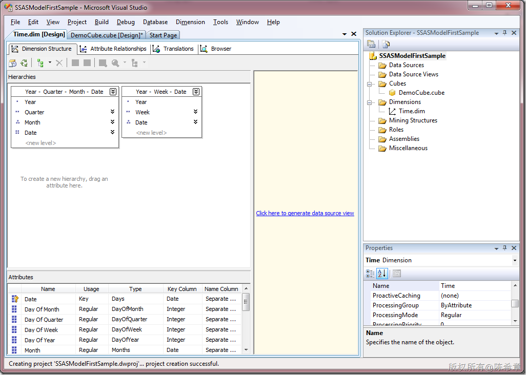
Task: Click the ProcessingGroup value ByAttribute
Action: (x=475, y=305)
